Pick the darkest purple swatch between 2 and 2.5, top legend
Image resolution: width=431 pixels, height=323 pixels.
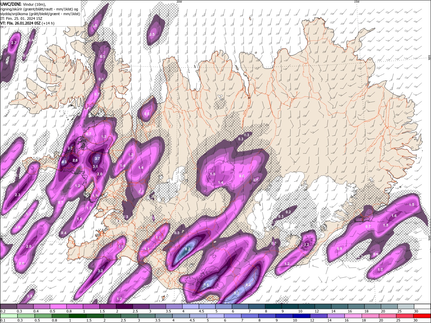point(124,307)
